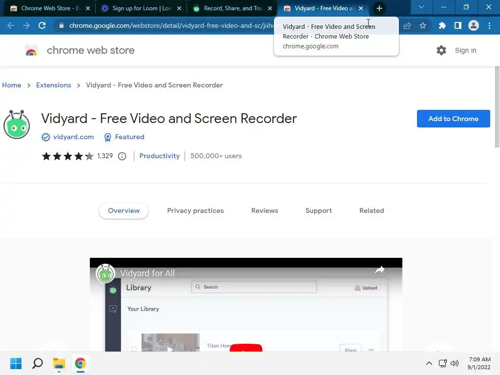The height and width of the screenshot is (375, 500).
Task: Click the Vidyard for All video title
Action: tap(147, 273)
